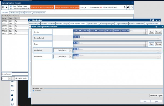Open the Birim field dropdown arrow
The width and height of the screenshot is (164, 106).
pos(147,44)
